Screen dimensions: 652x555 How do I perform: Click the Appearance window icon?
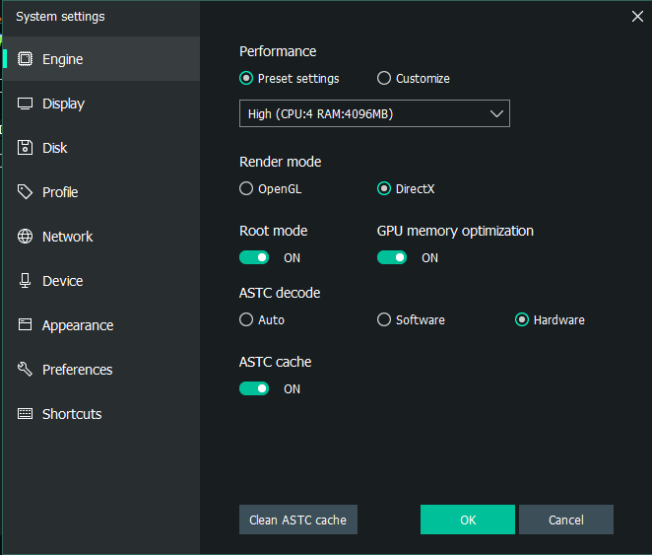[x=25, y=325]
